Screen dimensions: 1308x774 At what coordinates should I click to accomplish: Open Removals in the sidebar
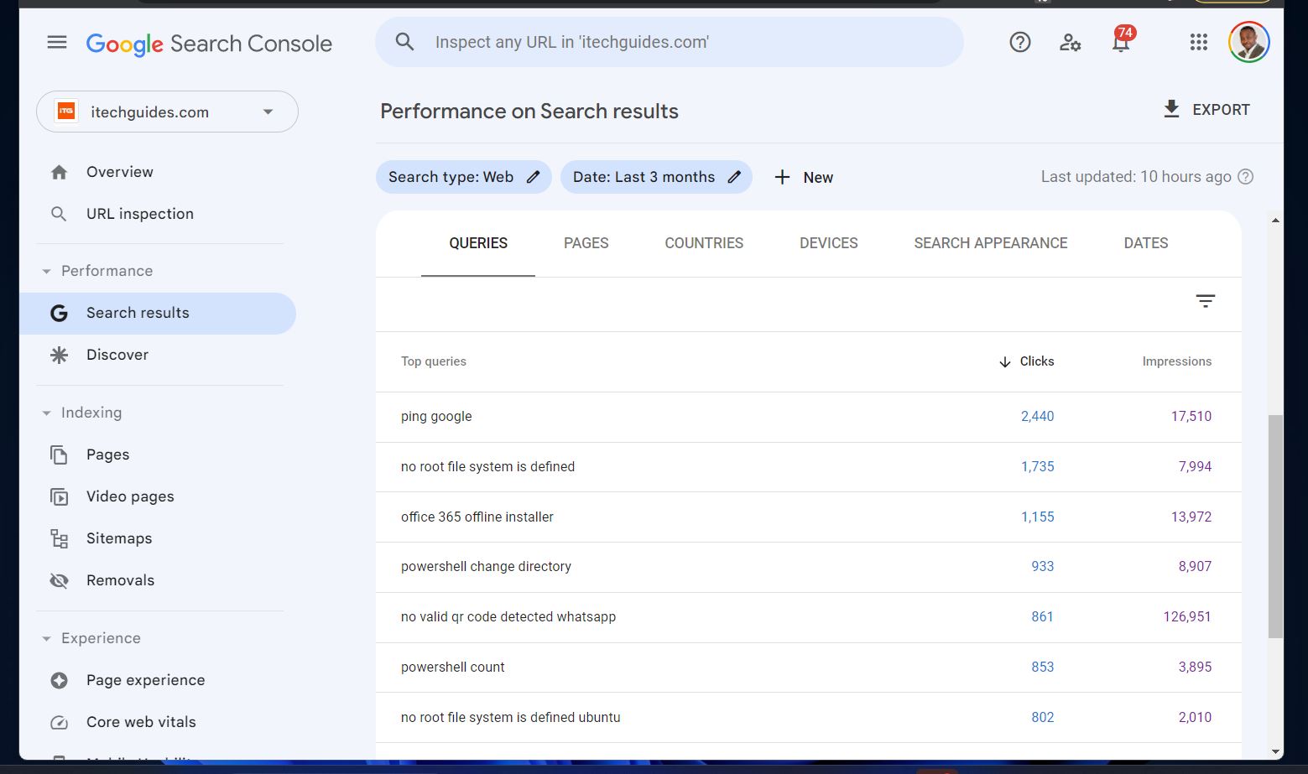tap(120, 580)
